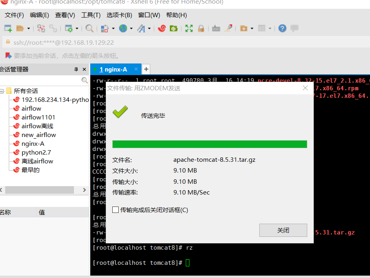The image size is (370, 278).
Task: Click the keyboard mapping toolbar icon
Action: point(216,28)
